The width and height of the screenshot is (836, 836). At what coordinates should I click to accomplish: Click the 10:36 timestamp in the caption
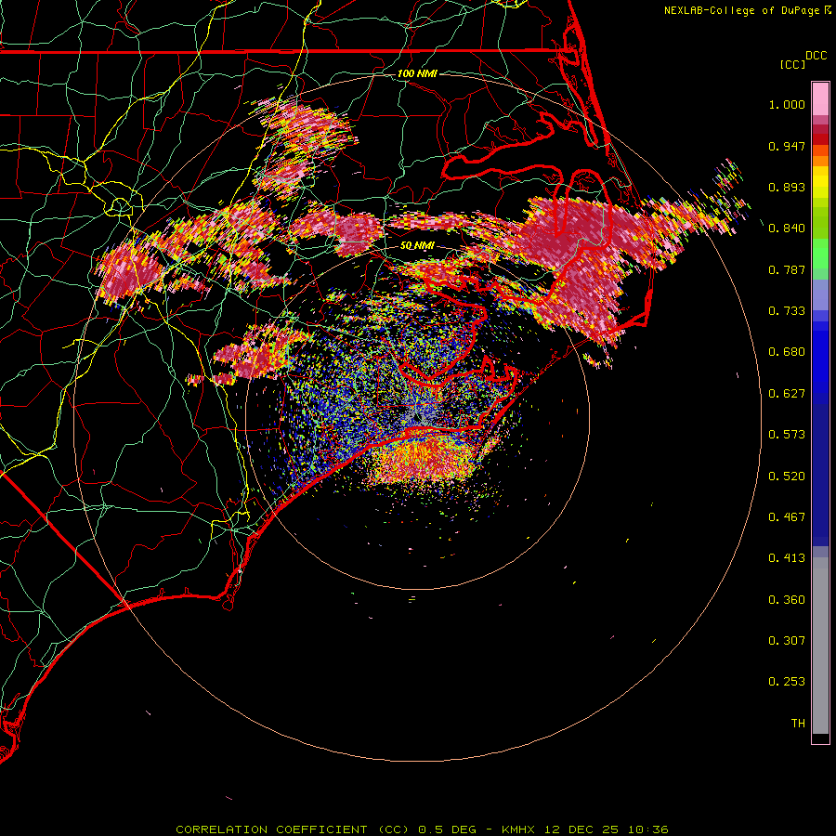tap(647, 829)
